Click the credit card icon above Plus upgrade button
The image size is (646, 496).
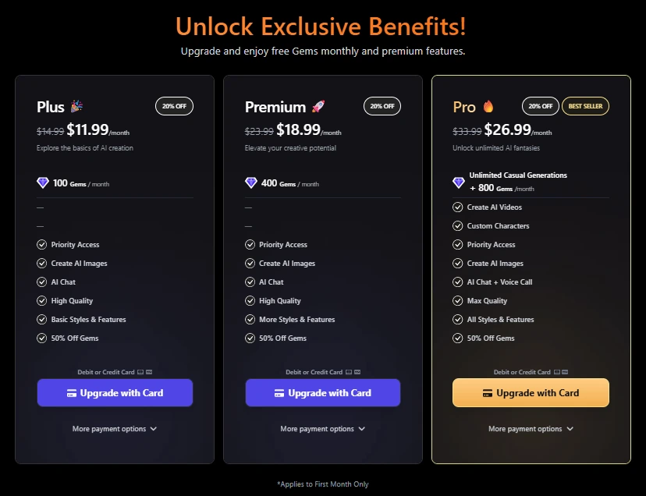click(139, 372)
